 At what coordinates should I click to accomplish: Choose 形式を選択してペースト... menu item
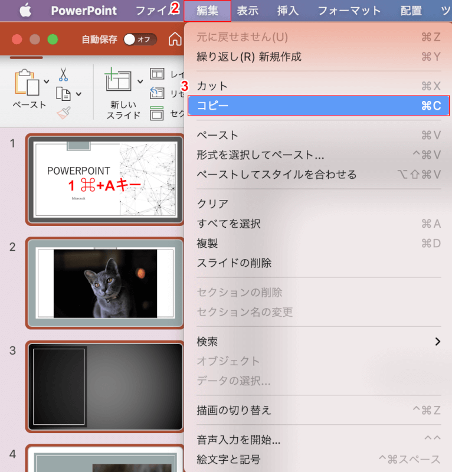click(x=319, y=155)
